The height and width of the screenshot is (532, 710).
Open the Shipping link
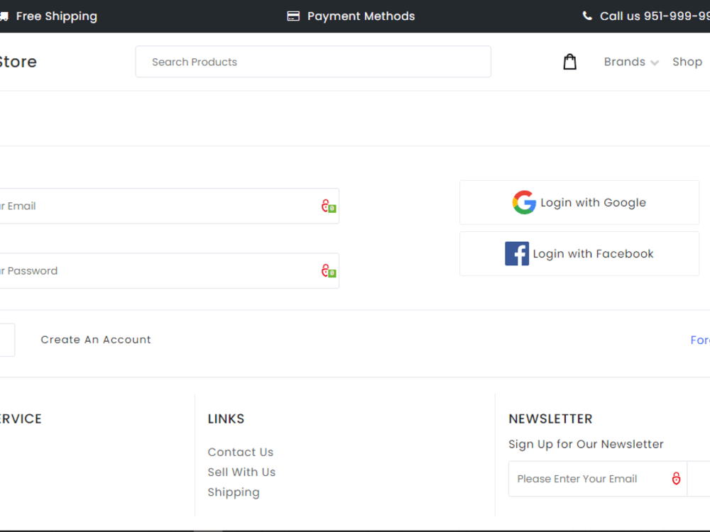pos(234,492)
